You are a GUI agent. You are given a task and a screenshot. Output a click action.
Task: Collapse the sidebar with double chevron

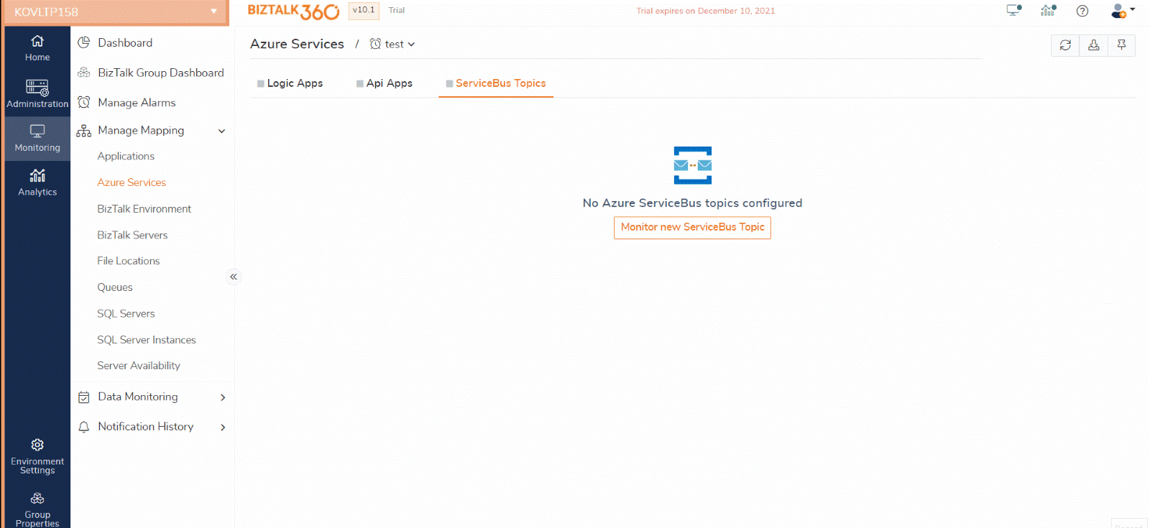pos(234,277)
